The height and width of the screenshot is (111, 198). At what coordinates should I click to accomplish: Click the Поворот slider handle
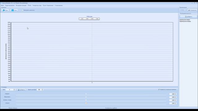click(x=86, y=94)
